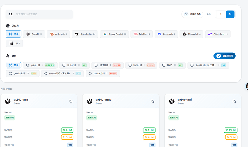
Task: Filter by Siliconflow supplier
Action: 218,34
